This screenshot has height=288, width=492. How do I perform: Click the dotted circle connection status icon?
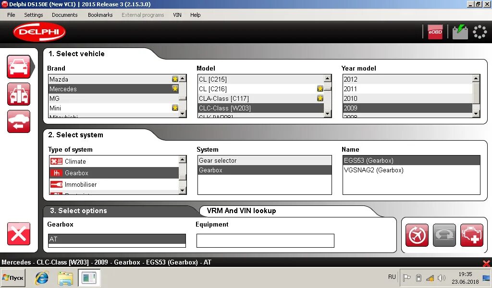[x=480, y=32]
